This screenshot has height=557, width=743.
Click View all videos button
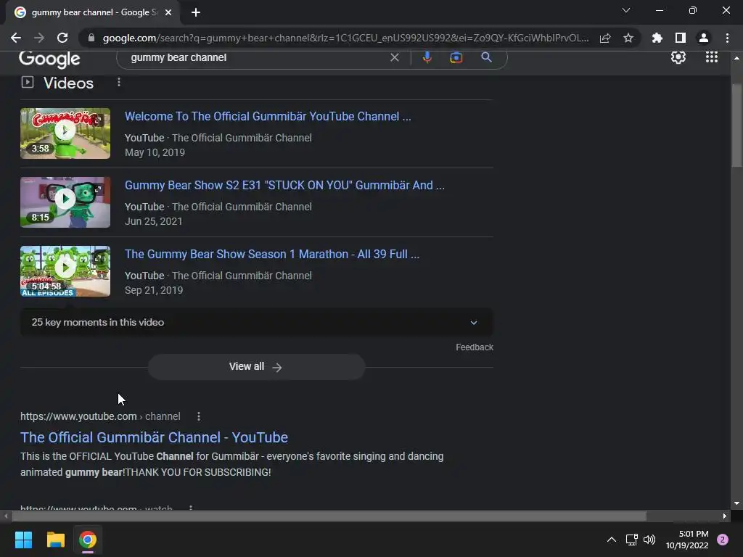point(256,366)
